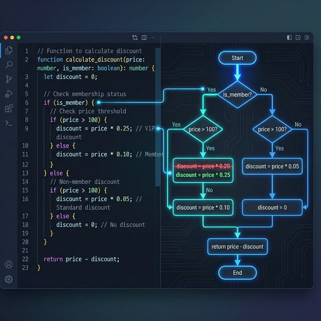
Task: Open the terminal prompt icon in sidebar
Action: pyautogui.click(x=9, y=123)
